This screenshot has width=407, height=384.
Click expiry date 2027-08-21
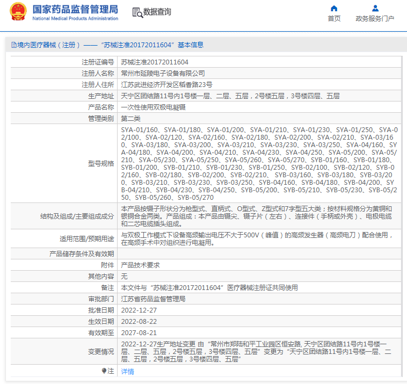tap(139, 333)
